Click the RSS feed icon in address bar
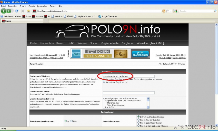Image resolution: width=218 pixels, height=131 pixels. [164, 11]
